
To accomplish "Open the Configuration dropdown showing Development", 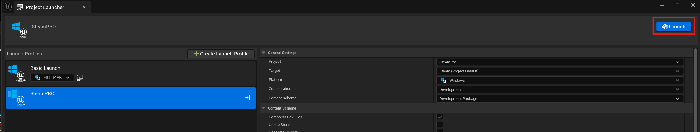I will pos(560,89).
